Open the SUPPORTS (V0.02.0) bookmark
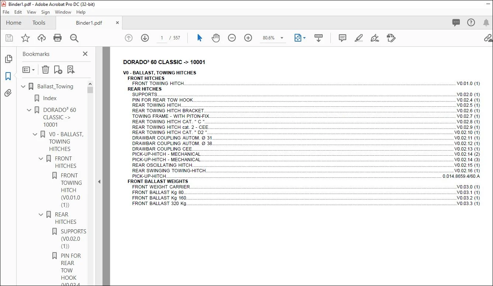 [73, 239]
